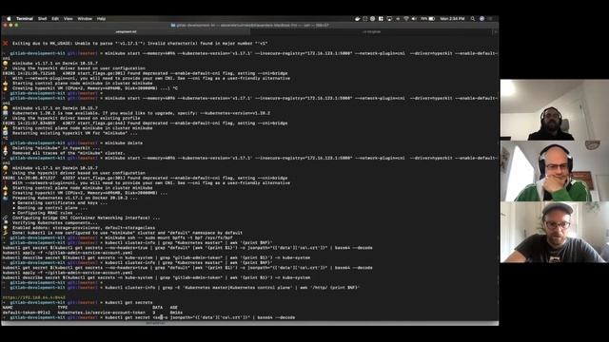Place cursor in the last kubectl get secret command
This screenshot has height=342, width=609.
coord(200,317)
